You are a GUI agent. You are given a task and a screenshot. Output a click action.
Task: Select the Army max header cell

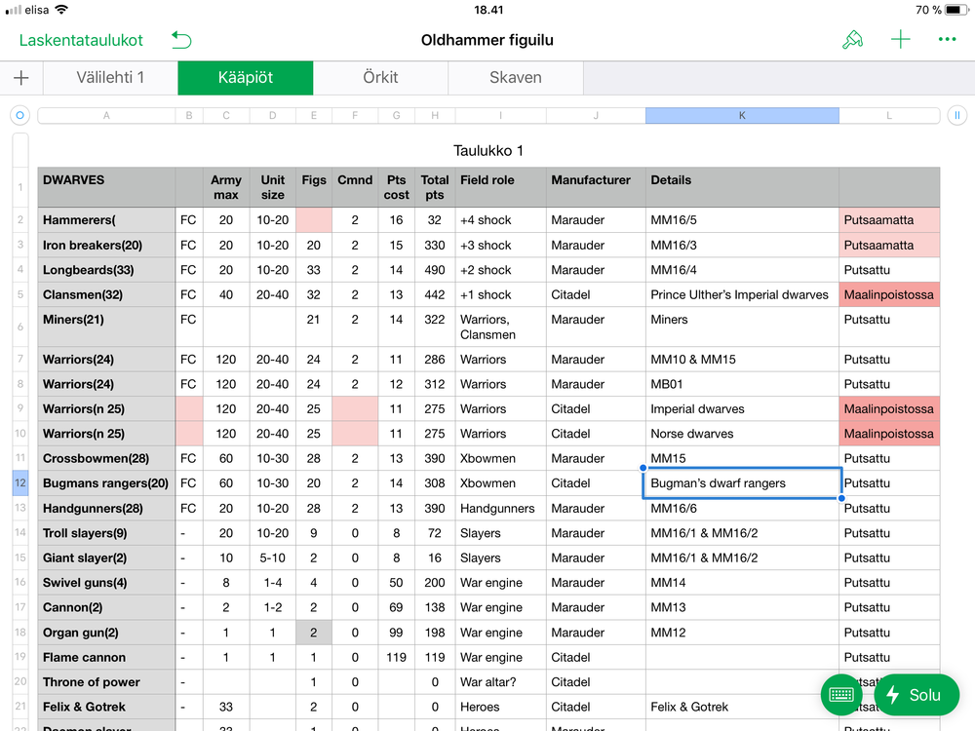pyautogui.click(x=226, y=187)
